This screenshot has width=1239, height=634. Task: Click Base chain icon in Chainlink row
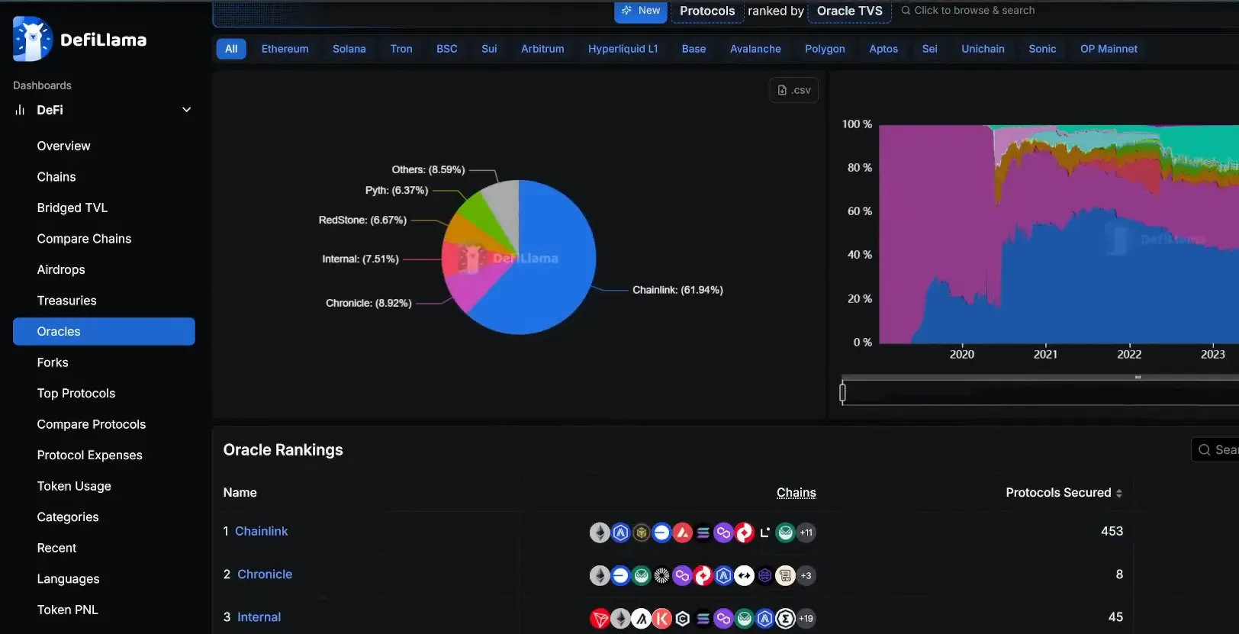click(x=661, y=533)
